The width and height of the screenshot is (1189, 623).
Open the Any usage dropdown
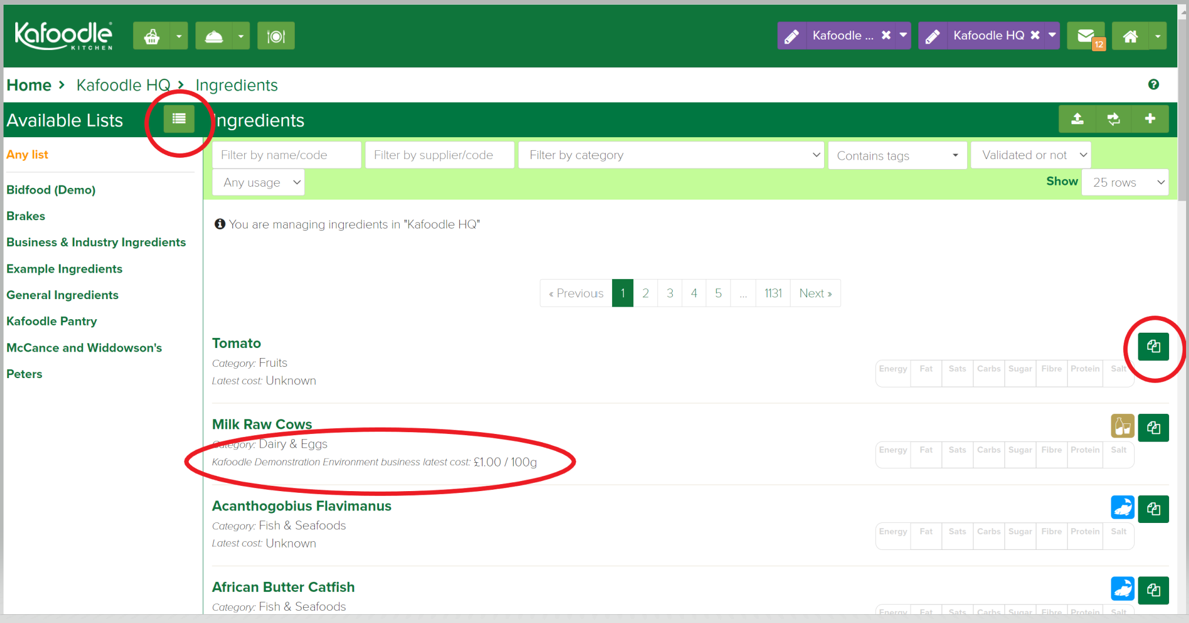pyautogui.click(x=258, y=183)
